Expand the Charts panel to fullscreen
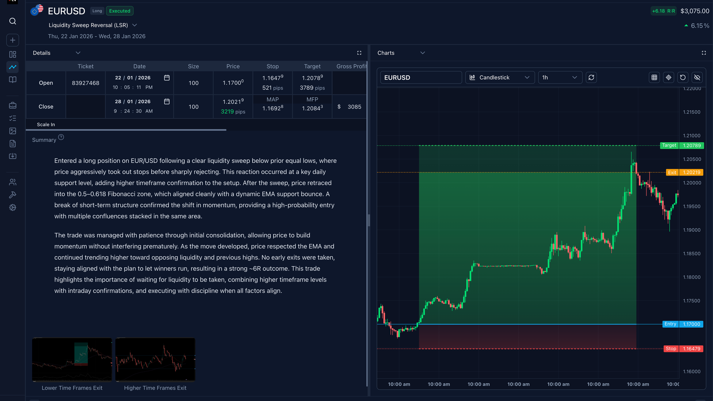 pos(704,53)
